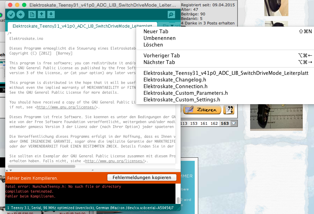Click the editor's horizontal scrollbar thumb
Viewport: 314px width, 214px height.
tap(41, 166)
